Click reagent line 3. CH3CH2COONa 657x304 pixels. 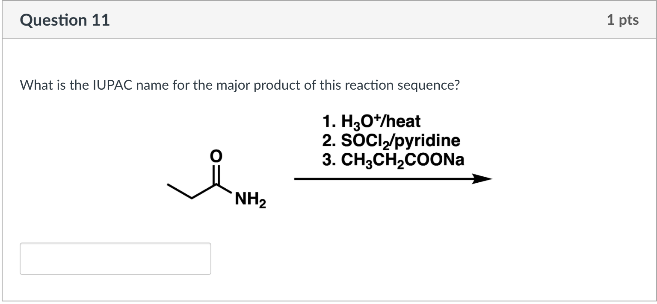pyautogui.click(x=393, y=159)
